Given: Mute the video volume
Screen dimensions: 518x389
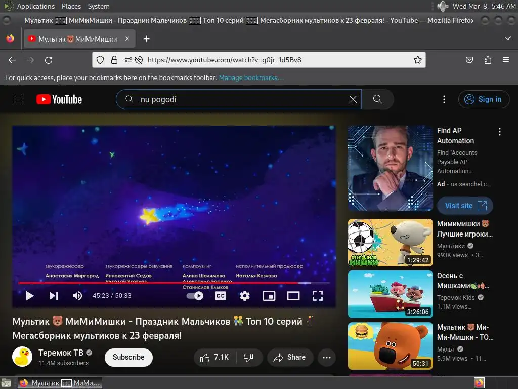Looking at the screenshot, I should click(x=77, y=296).
